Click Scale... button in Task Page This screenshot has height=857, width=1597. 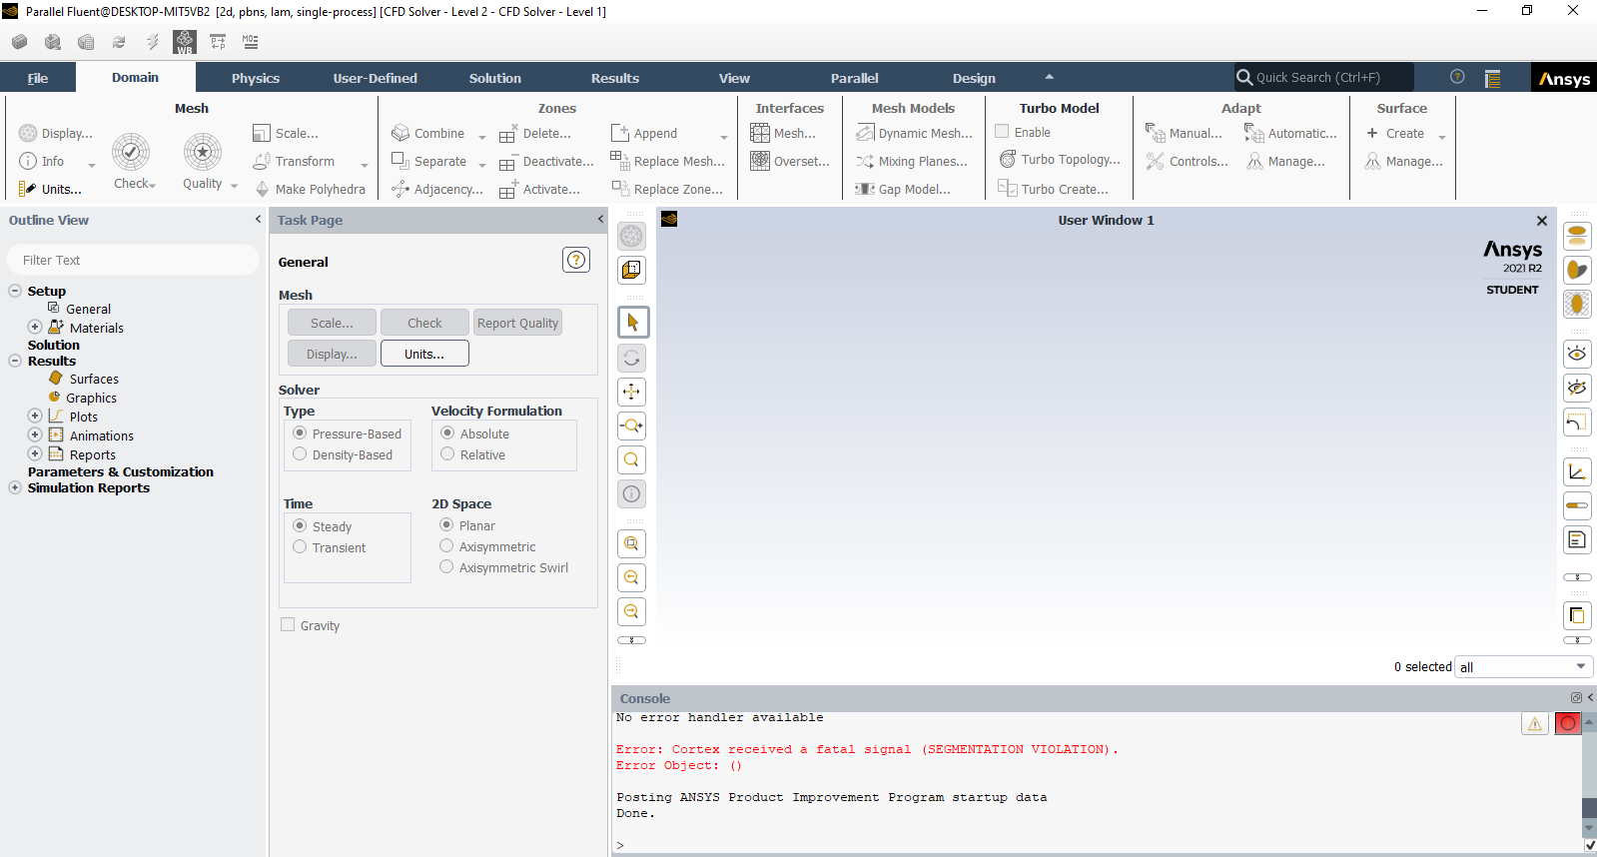332,323
